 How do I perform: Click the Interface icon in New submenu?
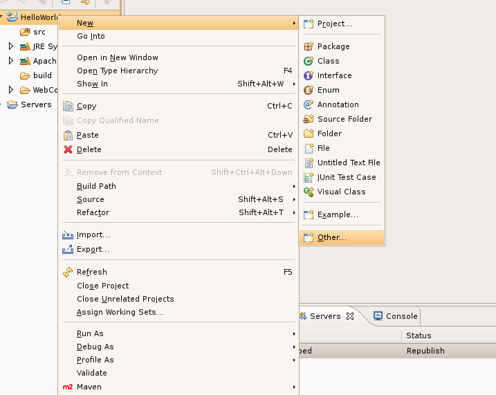[309, 75]
